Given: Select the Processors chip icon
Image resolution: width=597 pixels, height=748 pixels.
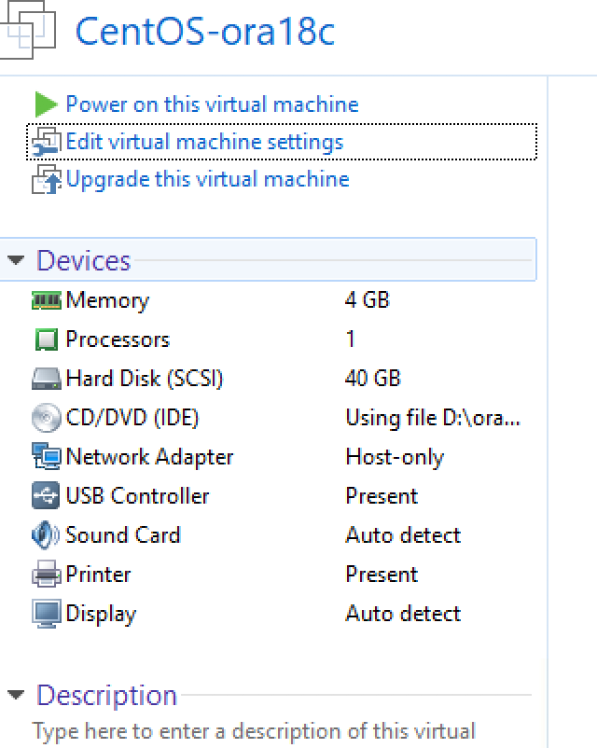Looking at the screenshot, I should (x=46, y=340).
